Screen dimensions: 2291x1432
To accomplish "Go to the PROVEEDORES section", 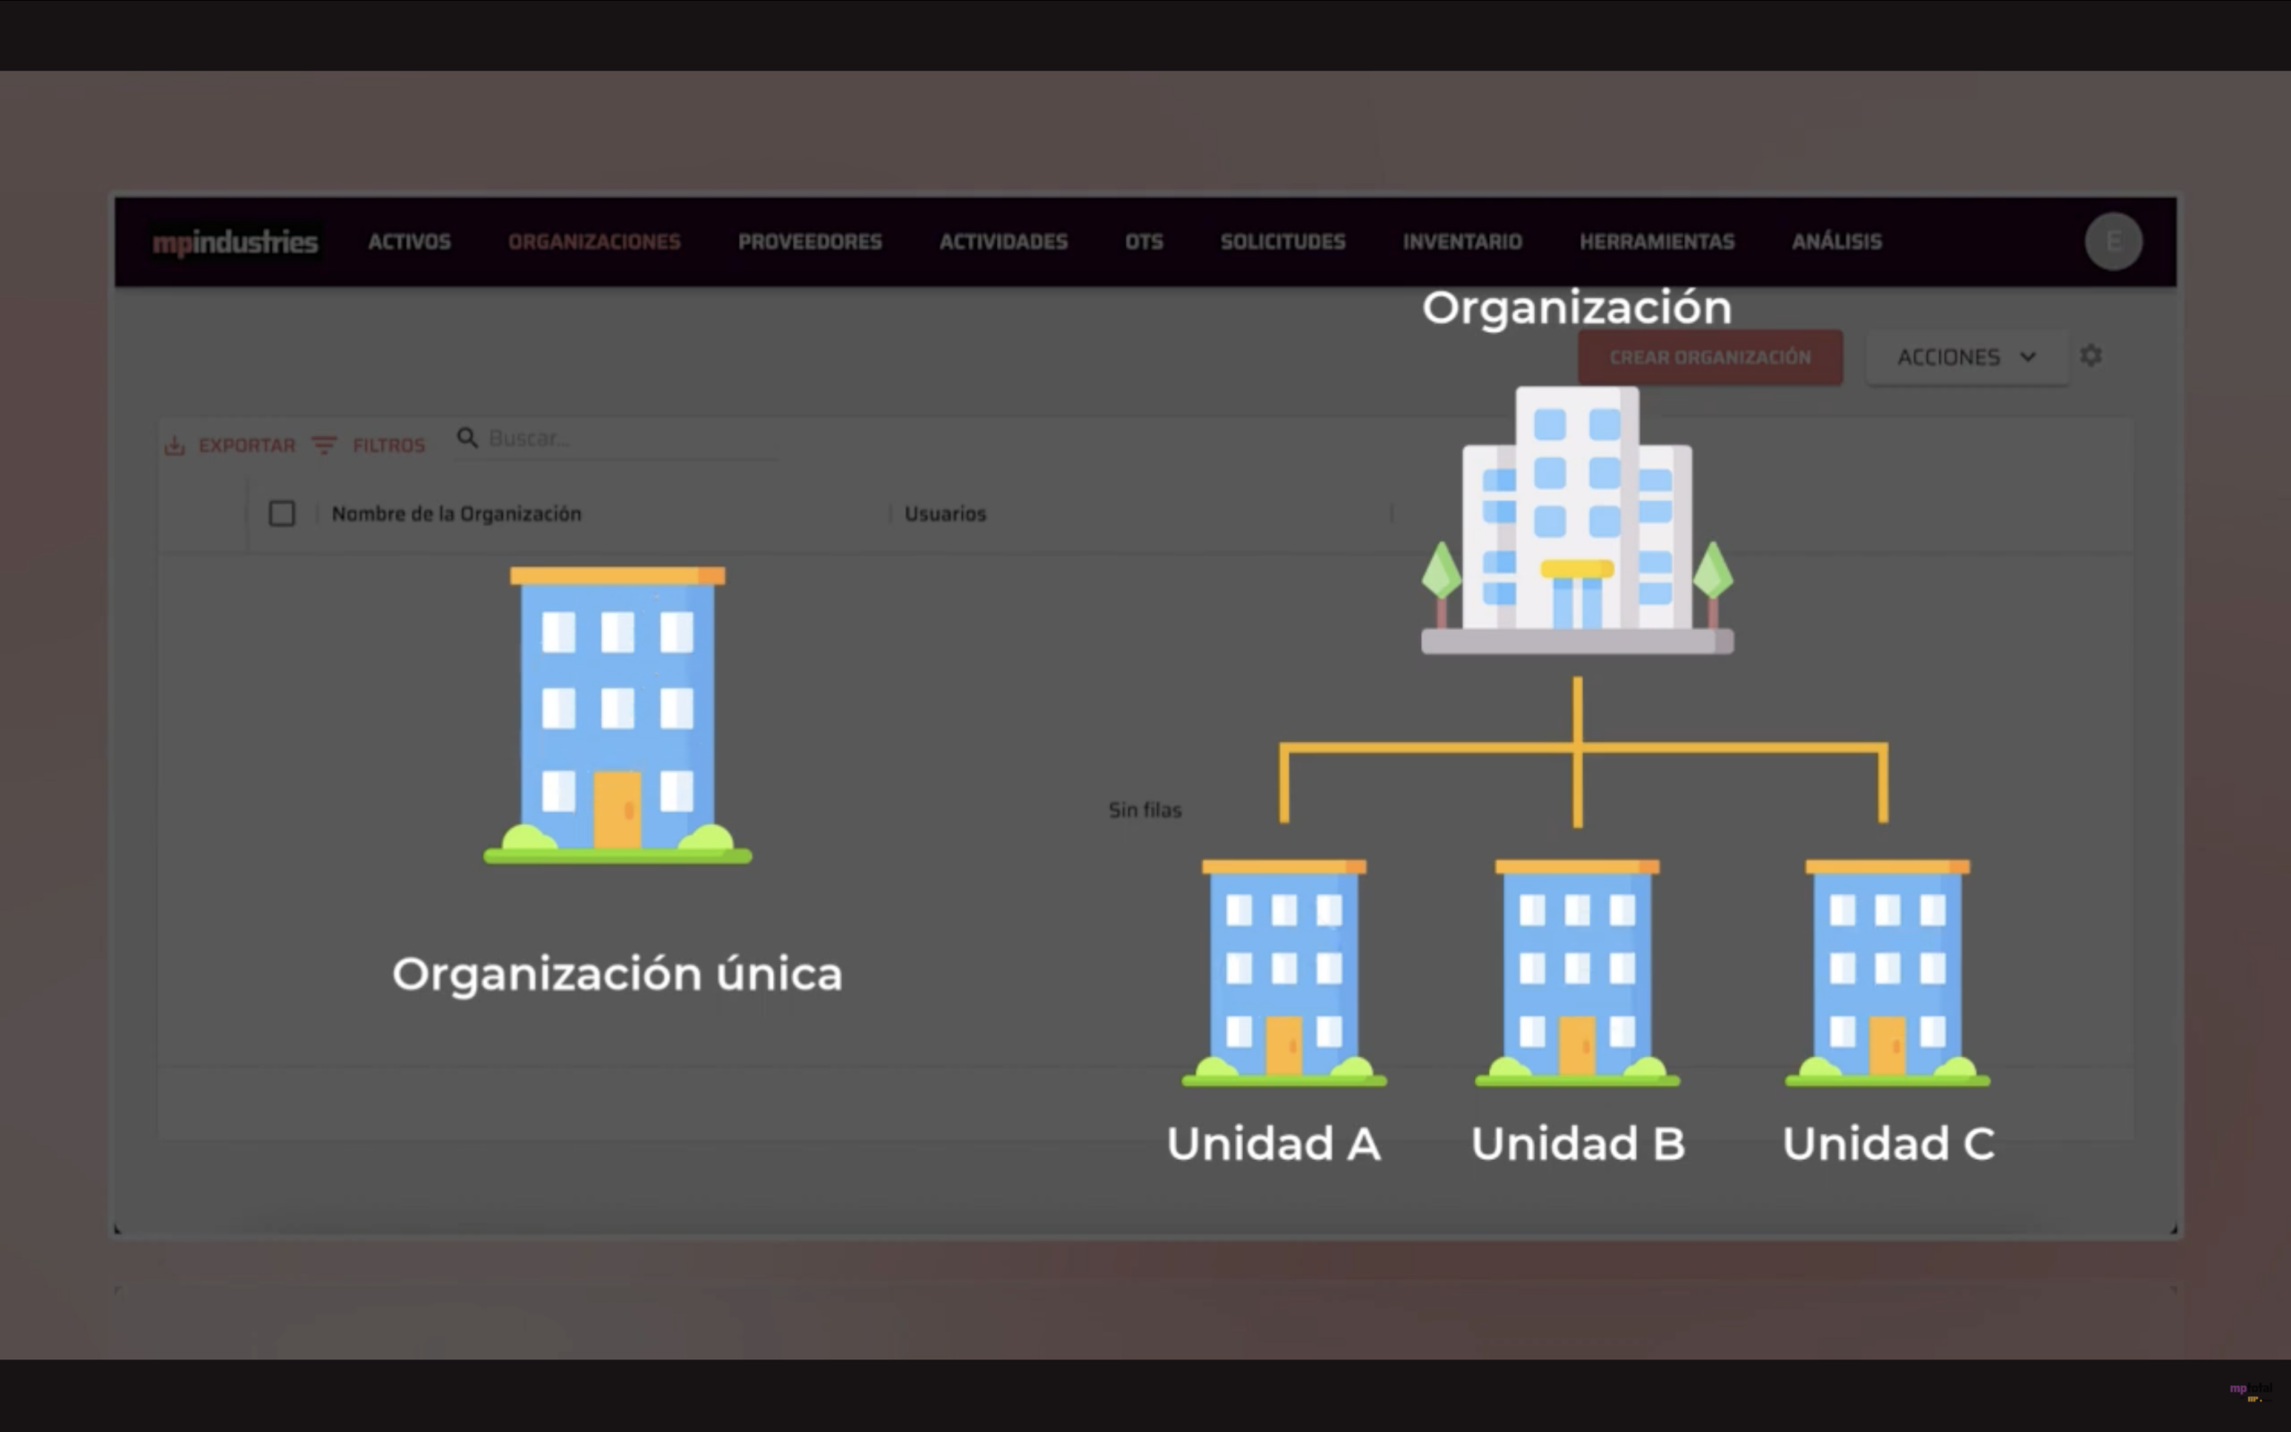I will click(x=809, y=242).
